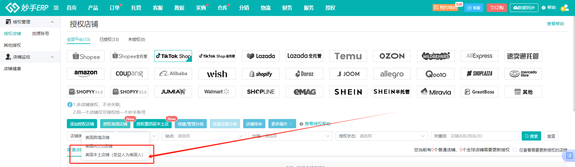
Task: Collapse the 店铺监控 sidebar section
Action: pos(52,57)
